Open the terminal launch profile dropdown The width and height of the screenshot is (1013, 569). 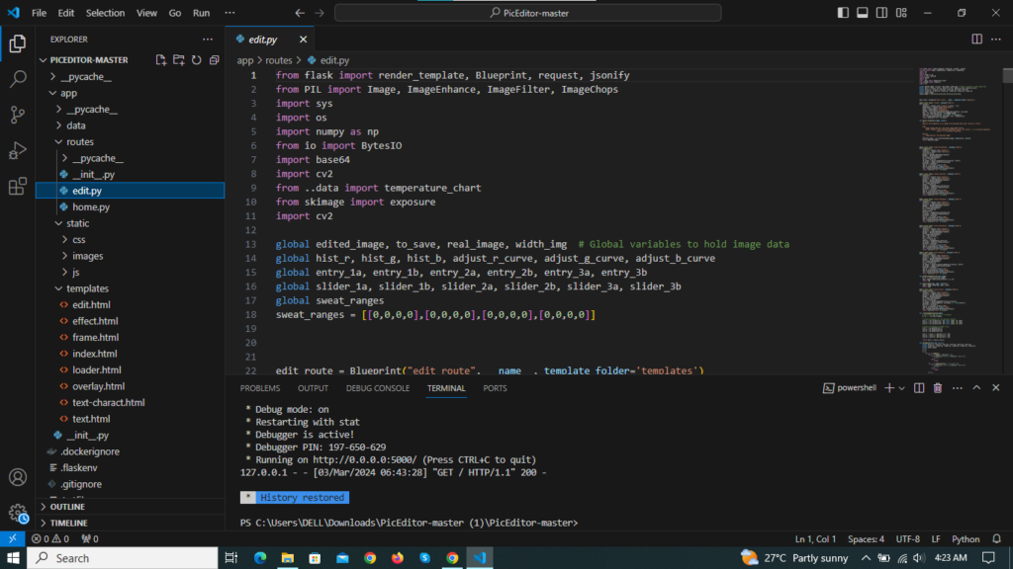(x=902, y=388)
